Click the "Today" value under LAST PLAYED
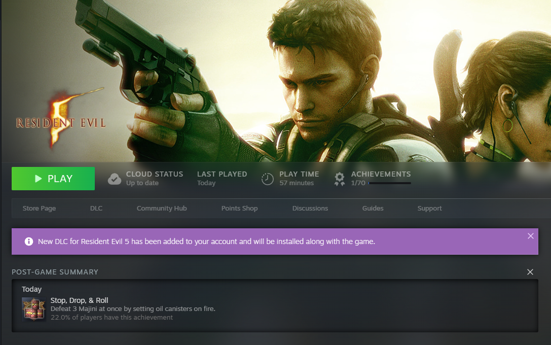This screenshot has height=345, width=551. (206, 183)
